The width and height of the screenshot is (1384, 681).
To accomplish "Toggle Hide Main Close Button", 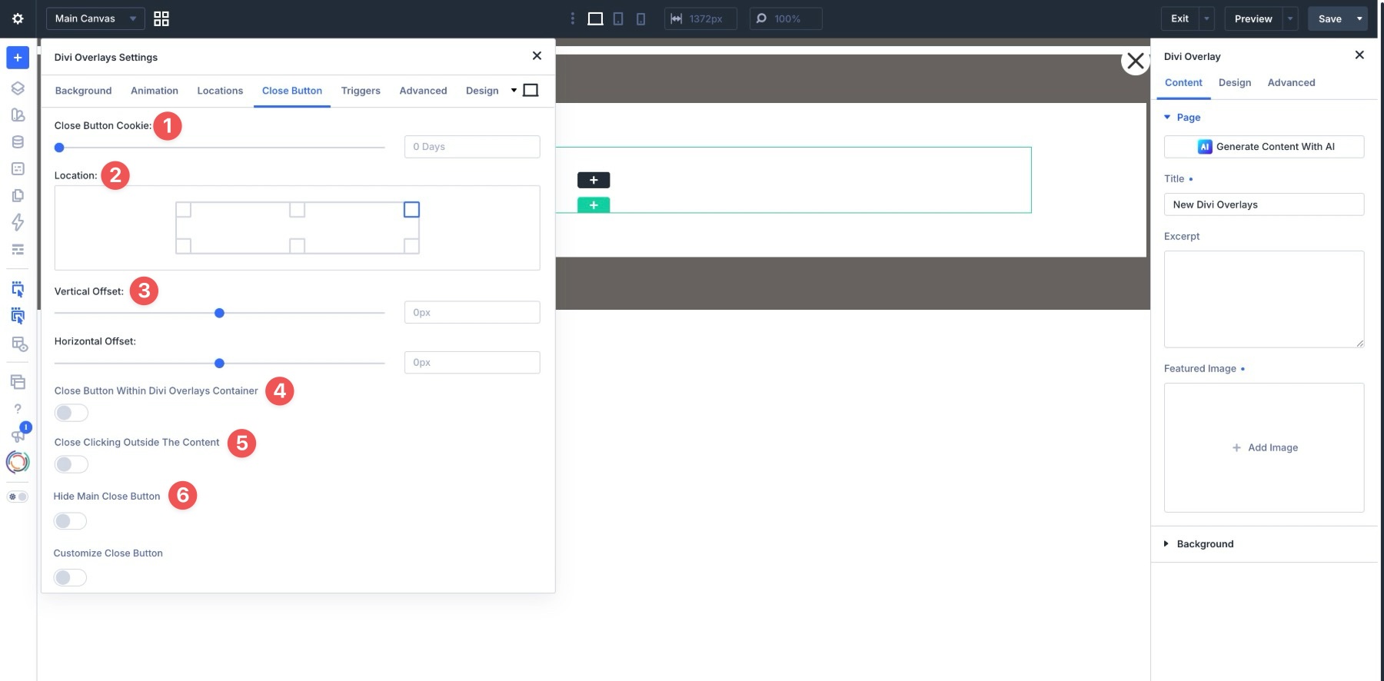I will point(70,521).
